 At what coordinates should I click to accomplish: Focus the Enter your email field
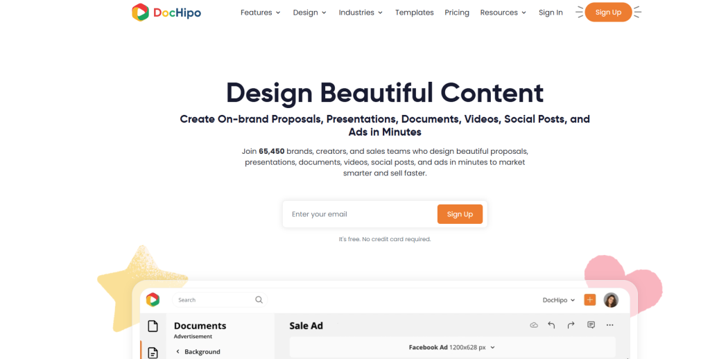pos(361,214)
